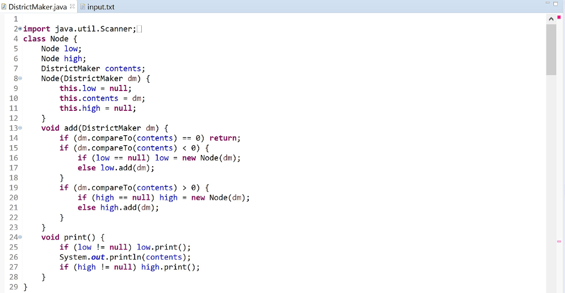The height and width of the screenshot is (293, 565).
Task: Click the 'Node low;' field declaration
Action: (61, 49)
